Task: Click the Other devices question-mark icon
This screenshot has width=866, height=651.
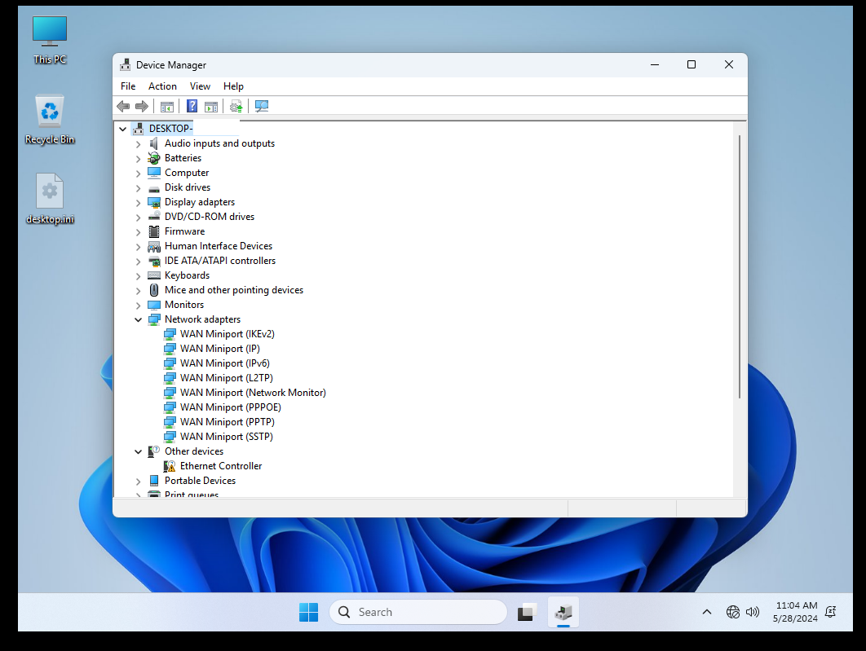Action: [154, 451]
